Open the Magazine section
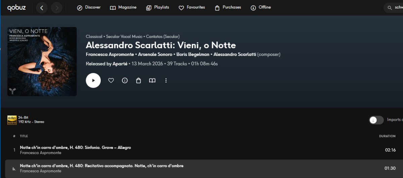Screen dimensions: 403x178 (x=123, y=7)
